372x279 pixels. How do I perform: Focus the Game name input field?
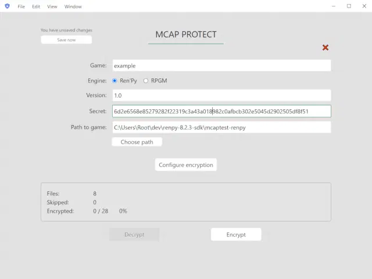click(221, 66)
